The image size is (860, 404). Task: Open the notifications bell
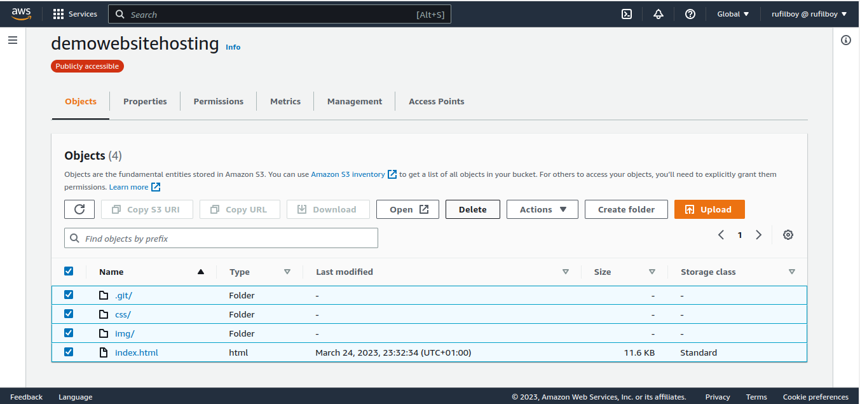point(659,14)
